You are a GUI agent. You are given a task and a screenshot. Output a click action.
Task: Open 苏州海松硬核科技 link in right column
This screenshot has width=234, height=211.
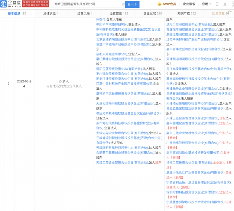click(198, 81)
